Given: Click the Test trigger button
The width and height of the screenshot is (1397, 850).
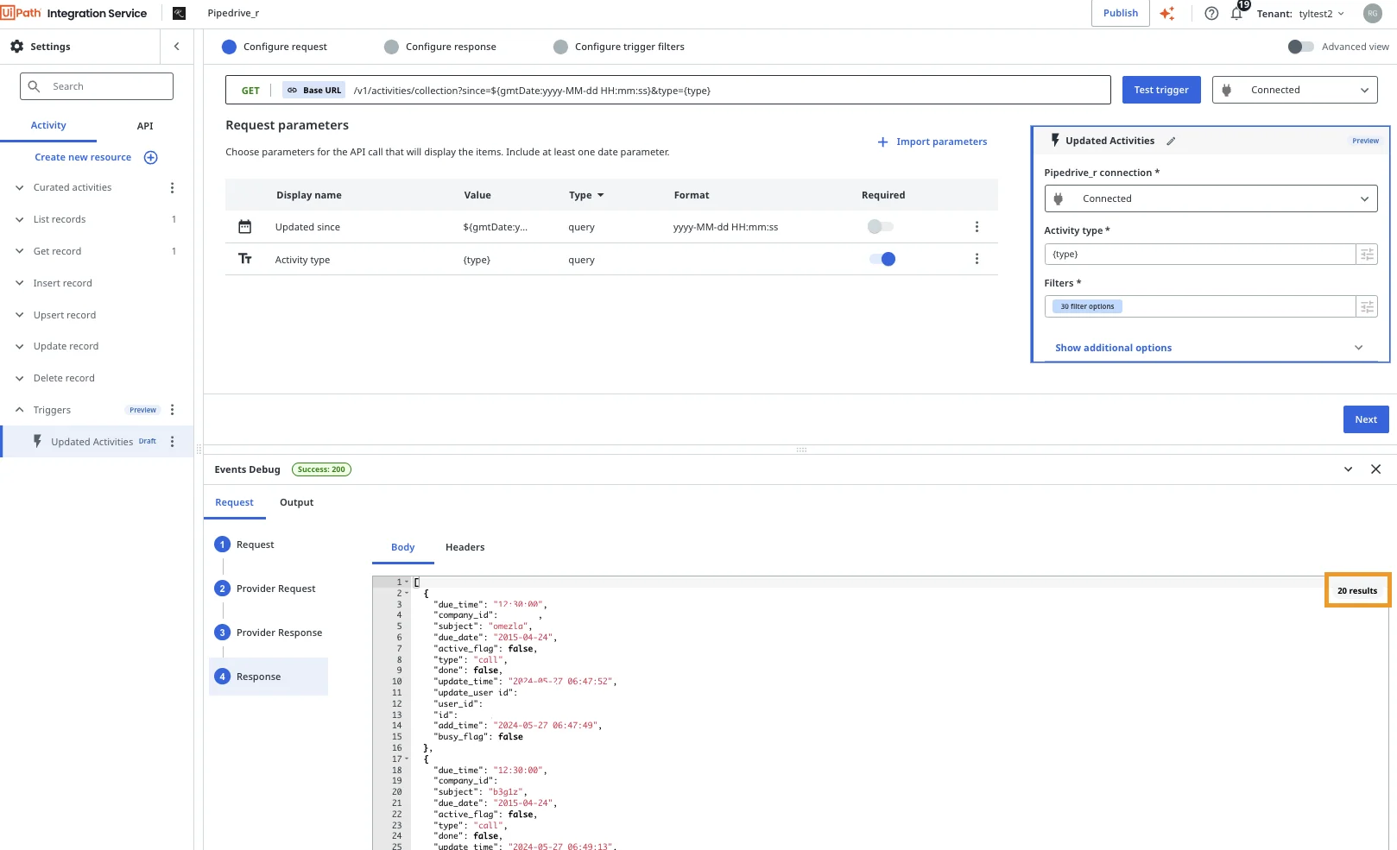Looking at the screenshot, I should (x=1160, y=90).
